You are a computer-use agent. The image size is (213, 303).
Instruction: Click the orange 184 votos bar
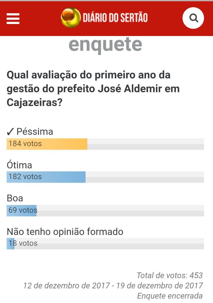[47, 144]
